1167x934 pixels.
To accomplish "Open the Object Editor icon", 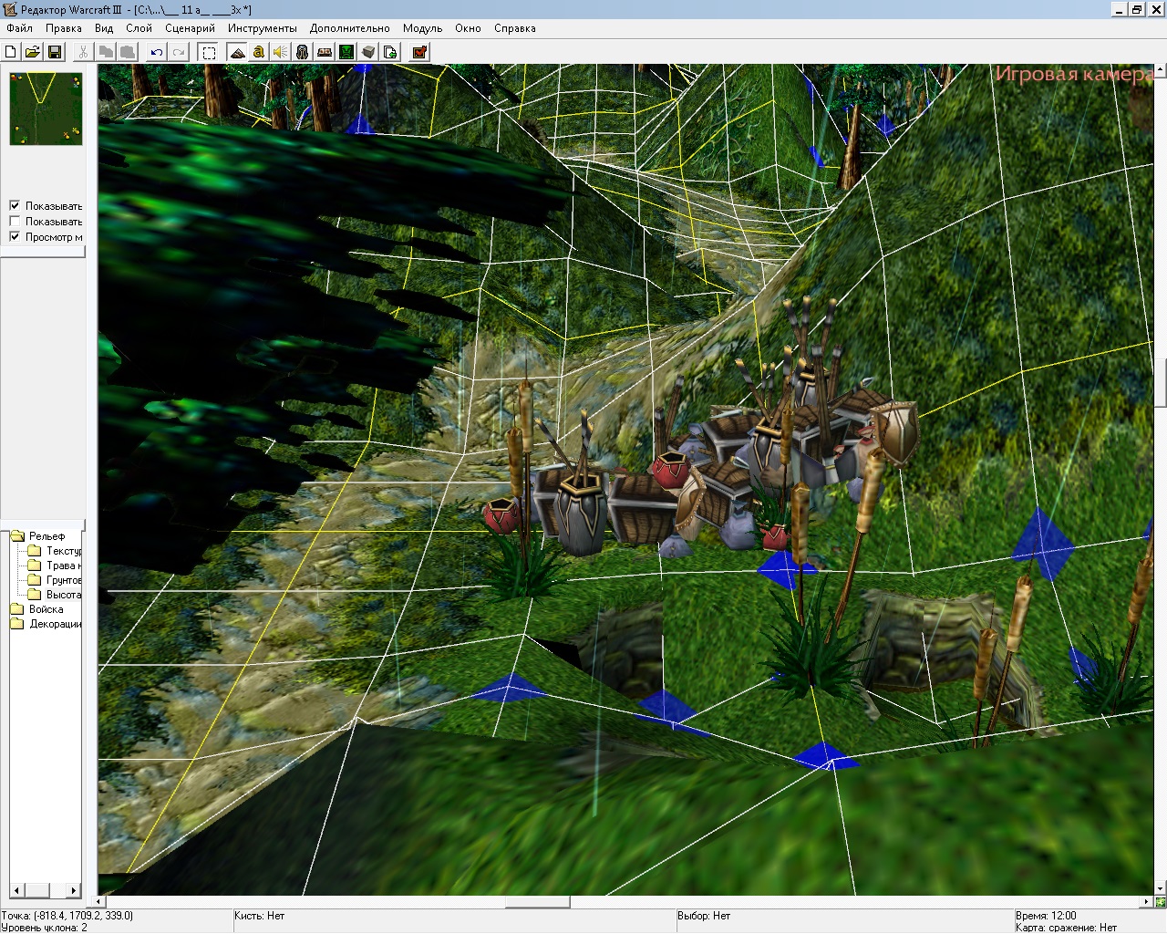I will pos(303,52).
